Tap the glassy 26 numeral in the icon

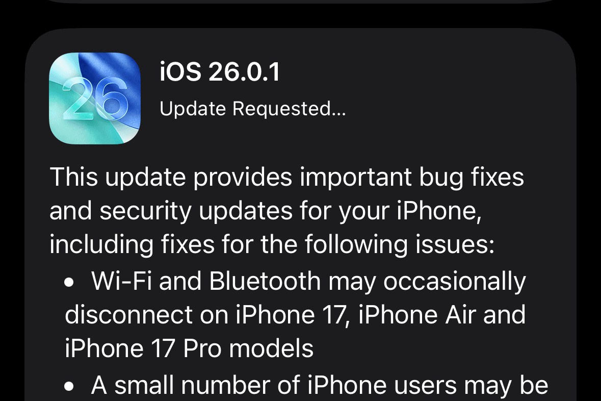pos(95,97)
